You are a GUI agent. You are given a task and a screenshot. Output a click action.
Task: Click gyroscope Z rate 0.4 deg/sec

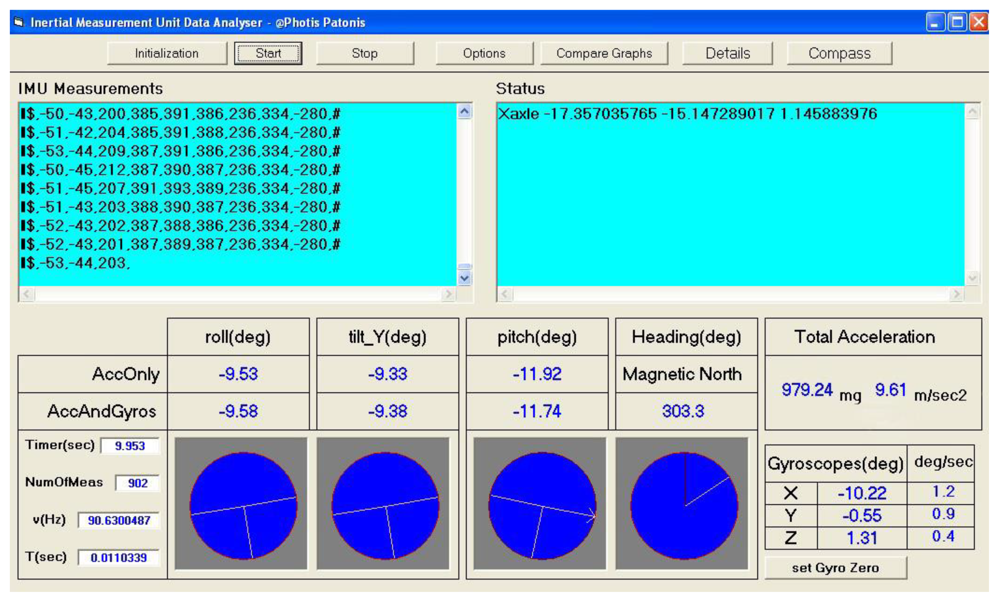click(x=943, y=536)
